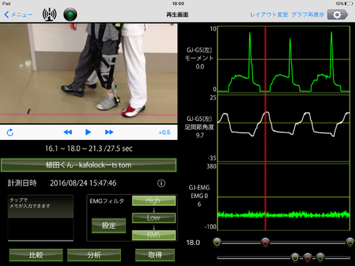Image resolution: width=355 pixels, height=266 pixels.
Task: Tap the 18:00 clock in status bar
Action: 178,4
